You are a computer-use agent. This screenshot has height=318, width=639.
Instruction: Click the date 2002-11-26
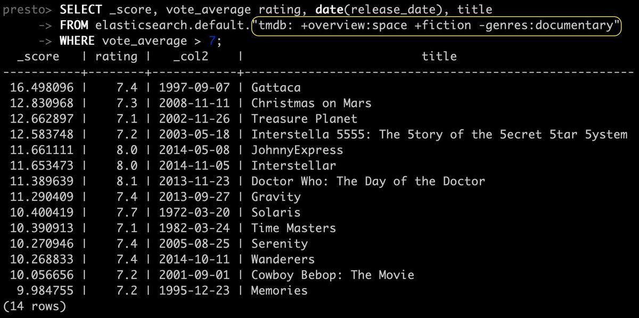[x=194, y=119]
